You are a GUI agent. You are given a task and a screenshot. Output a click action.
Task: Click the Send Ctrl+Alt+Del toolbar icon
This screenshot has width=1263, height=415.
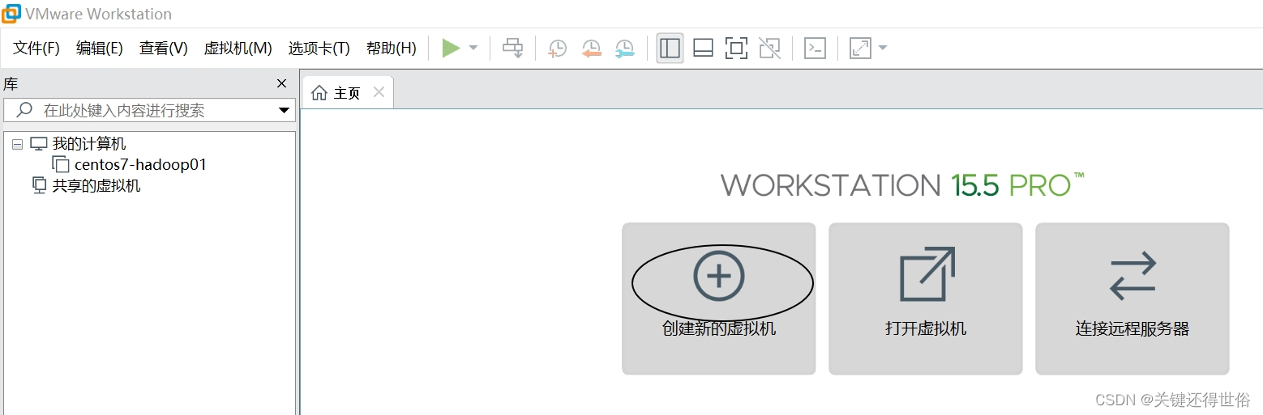pos(513,49)
